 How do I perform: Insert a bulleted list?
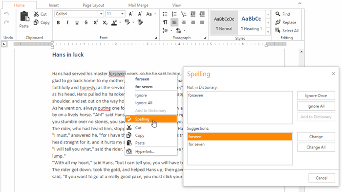click(165, 14)
